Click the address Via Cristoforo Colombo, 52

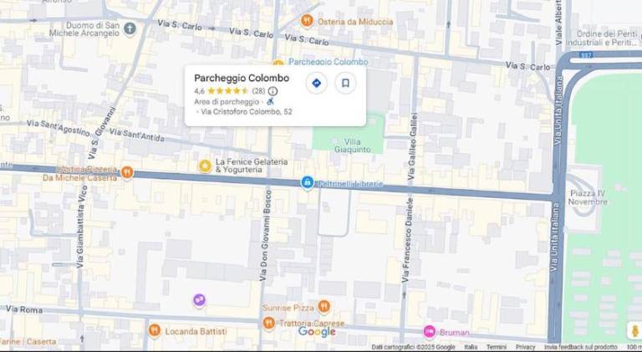point(246,111)
